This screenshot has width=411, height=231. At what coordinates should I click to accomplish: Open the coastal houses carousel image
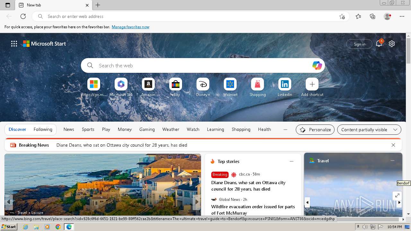(x=103, y=184)
